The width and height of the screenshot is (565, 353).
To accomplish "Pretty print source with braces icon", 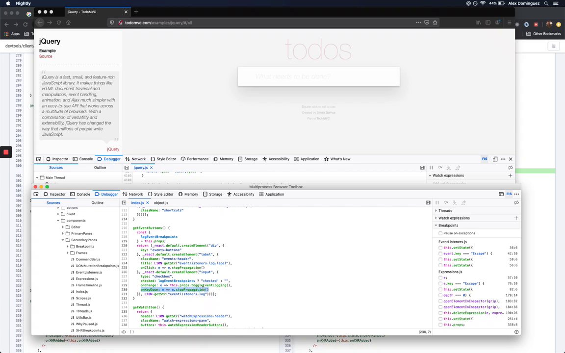I will 132,332.
